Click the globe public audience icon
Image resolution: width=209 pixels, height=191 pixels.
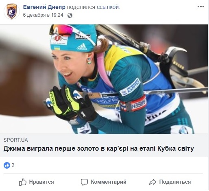click(70, 15)
